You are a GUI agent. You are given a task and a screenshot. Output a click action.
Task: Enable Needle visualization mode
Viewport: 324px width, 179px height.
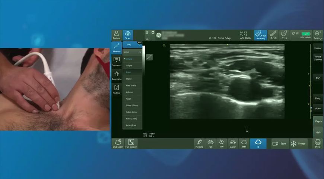(199, 144)
